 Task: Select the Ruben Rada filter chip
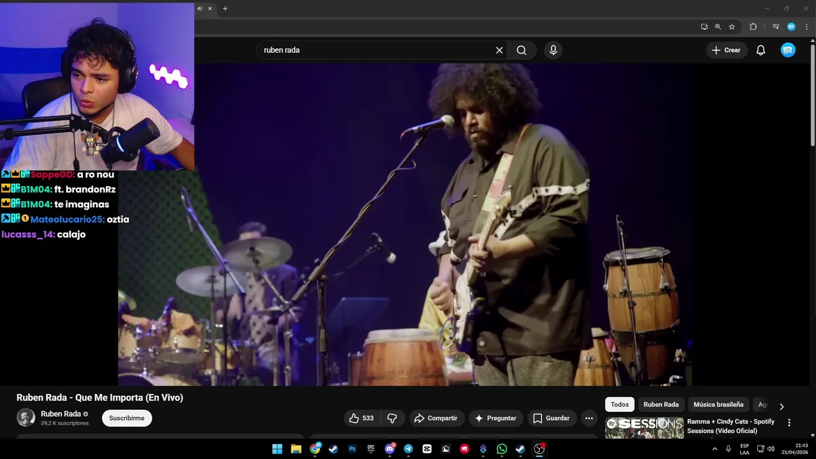[661, 404]
